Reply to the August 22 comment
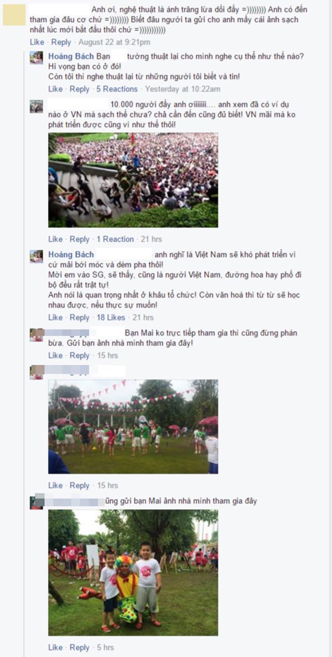This screenshot has width=332, height=657. [61, 43]
